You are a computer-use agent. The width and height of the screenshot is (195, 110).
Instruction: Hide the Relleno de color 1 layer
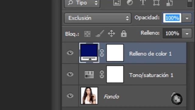coord(70,53)
